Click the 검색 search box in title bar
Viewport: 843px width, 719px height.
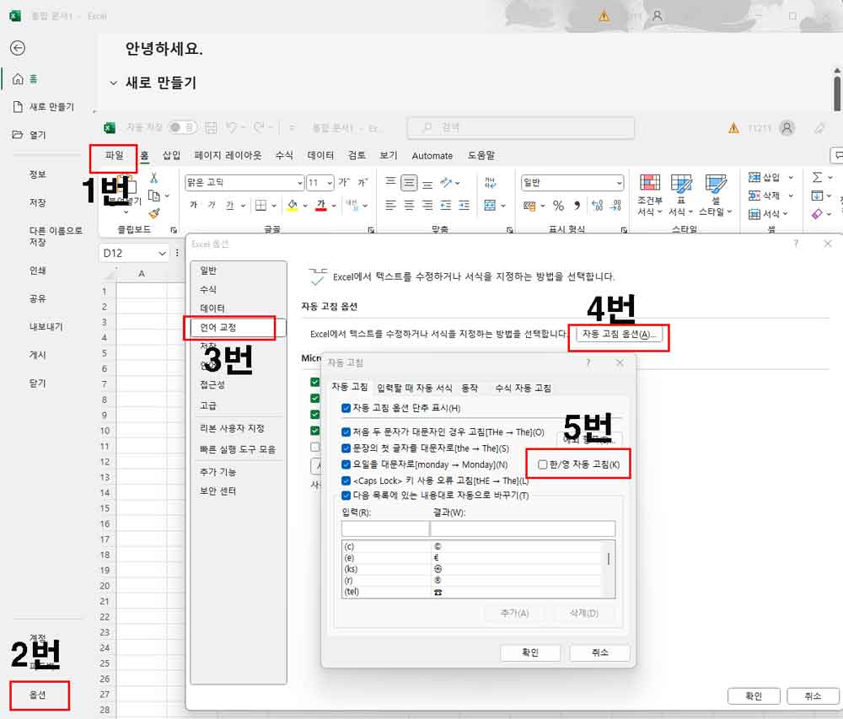[x=520, y=128]
